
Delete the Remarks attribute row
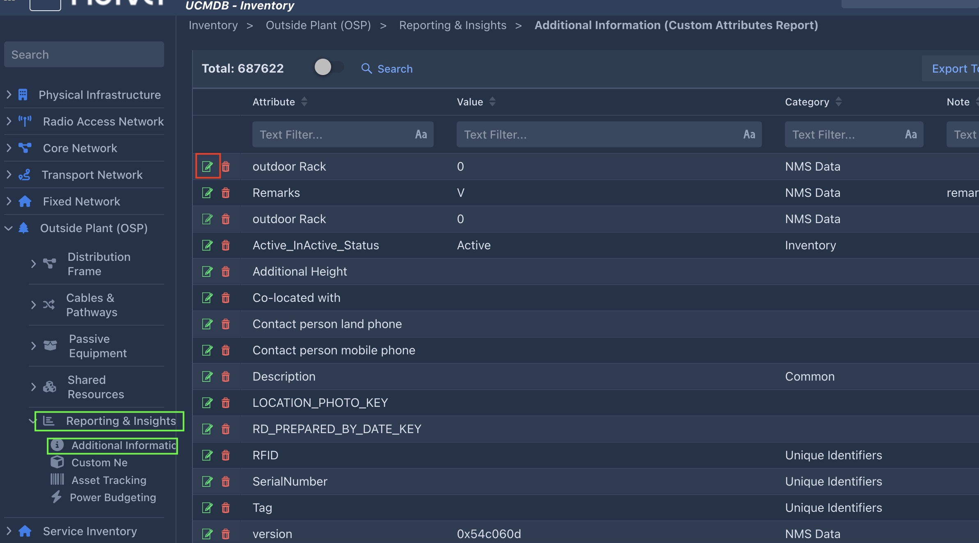(226, 193)
